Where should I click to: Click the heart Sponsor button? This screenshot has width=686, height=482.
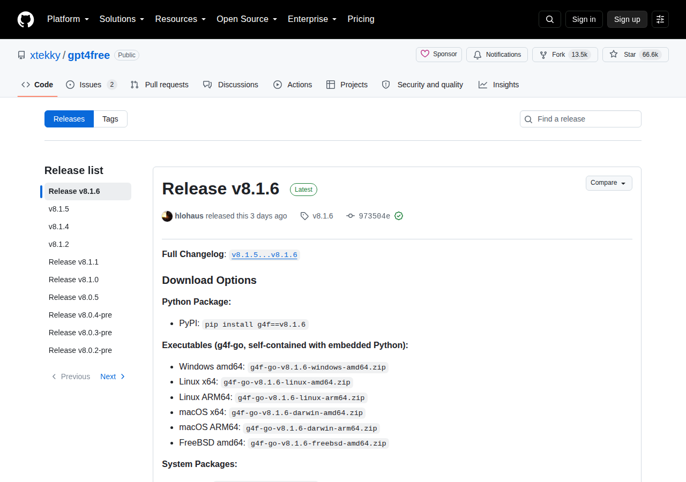[x=439, y=55]
